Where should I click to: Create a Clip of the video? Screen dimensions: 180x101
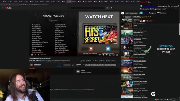pos(108,61)
